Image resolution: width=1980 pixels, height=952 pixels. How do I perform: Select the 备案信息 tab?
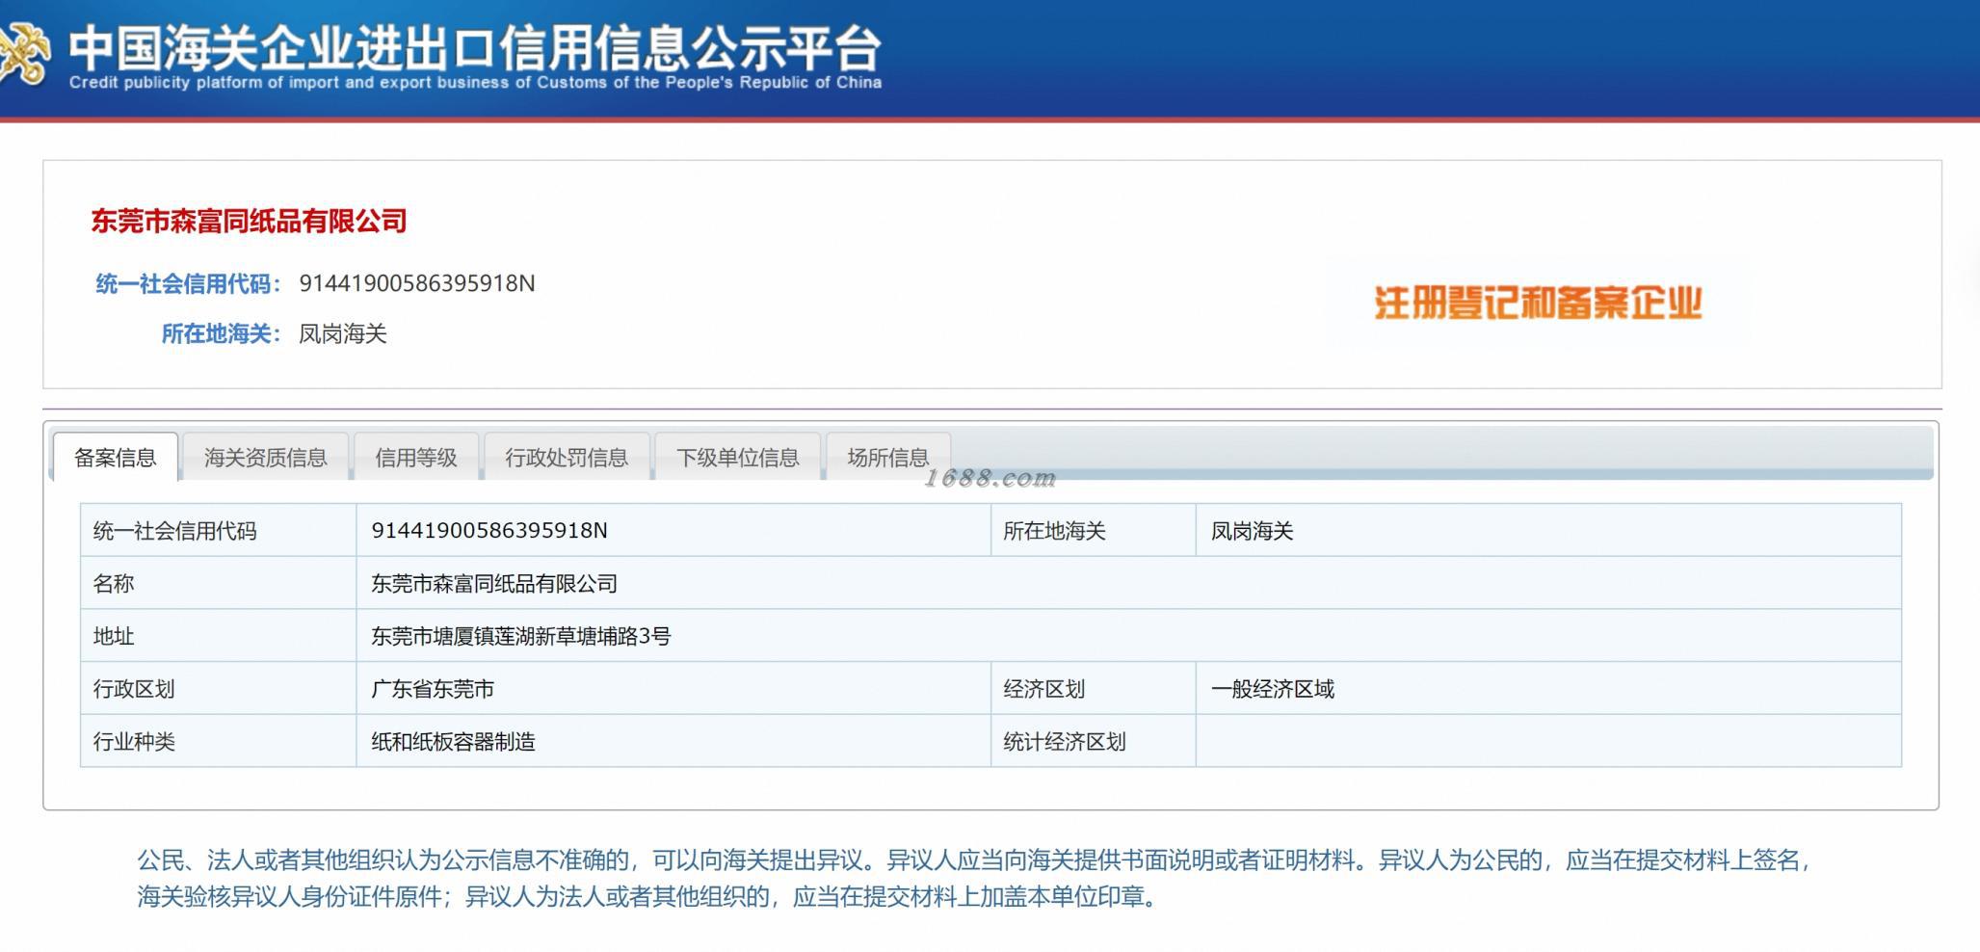click(x=116, y=458)
